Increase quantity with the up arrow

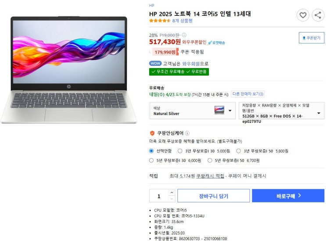click(172, 193)
